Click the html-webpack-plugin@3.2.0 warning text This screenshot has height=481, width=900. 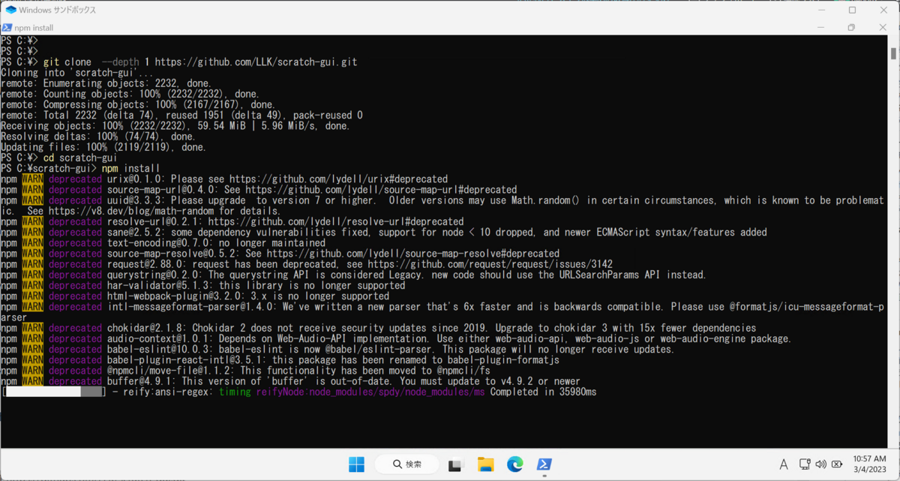pyautogui.click(x=248, y=296)
